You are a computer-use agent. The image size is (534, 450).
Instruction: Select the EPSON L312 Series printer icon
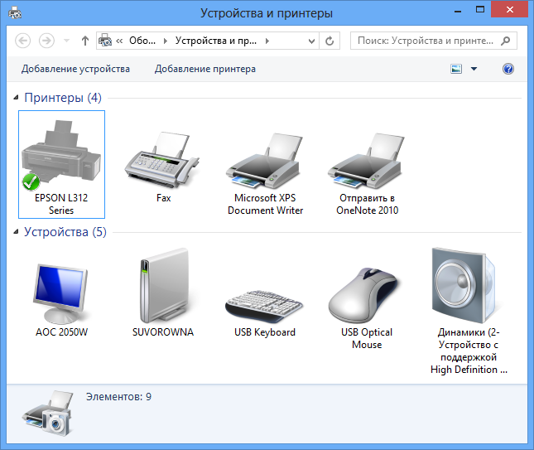click(61, 155)
